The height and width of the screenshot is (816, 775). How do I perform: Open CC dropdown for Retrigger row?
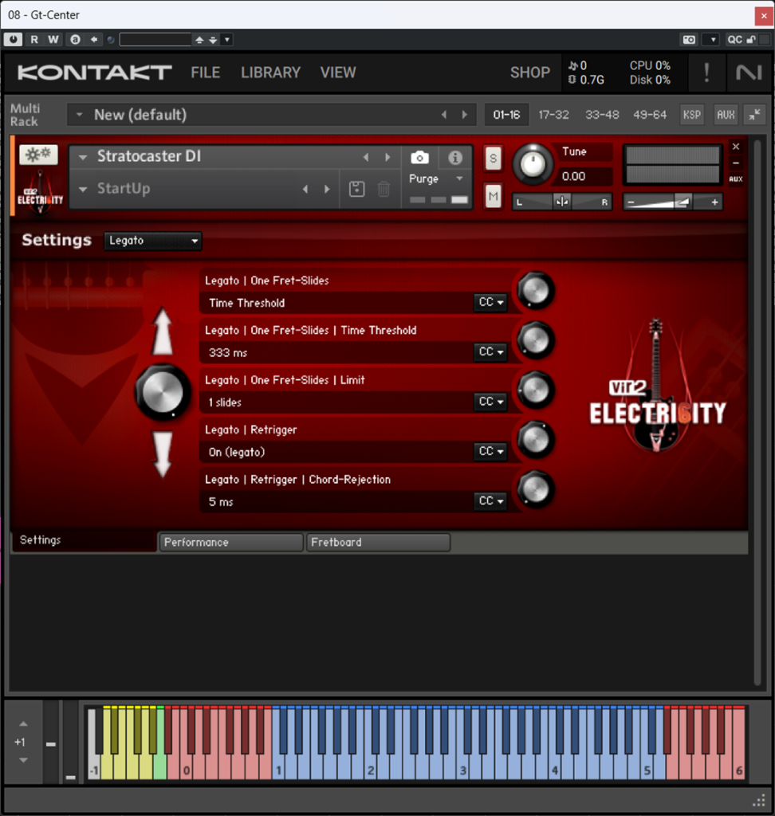tap(490, 452)
